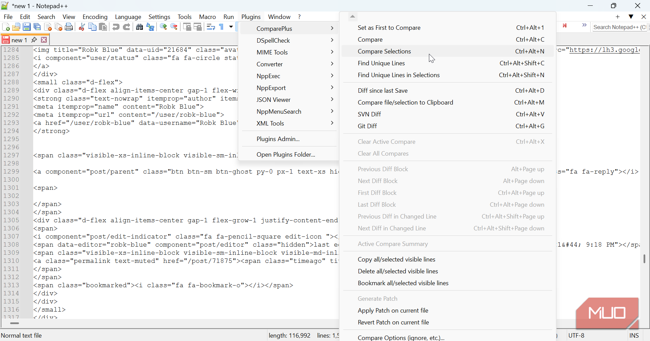Expand the NppMenuSearch plugin submenu
The image size is (650, 341).
(289, 112)
